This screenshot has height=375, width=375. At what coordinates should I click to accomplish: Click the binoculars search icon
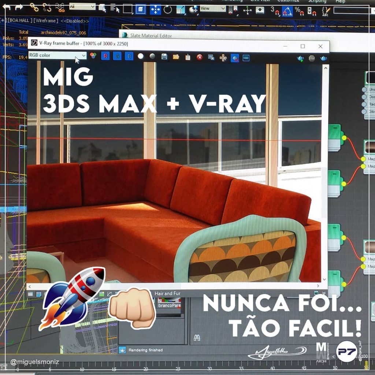[x=197, y=337]
